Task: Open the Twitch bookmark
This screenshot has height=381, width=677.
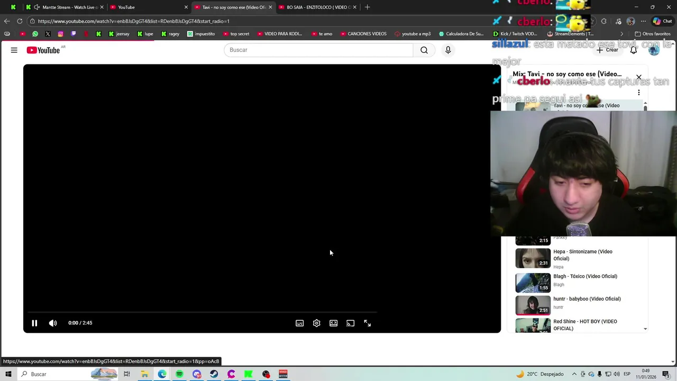Action: pyautogui.click(x=73, y=34)
